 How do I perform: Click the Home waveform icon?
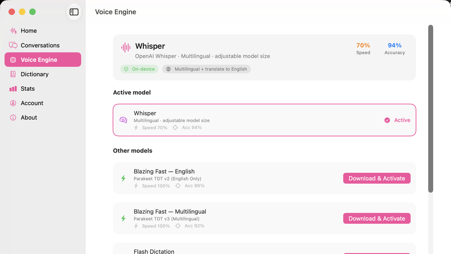coord(13,31)
